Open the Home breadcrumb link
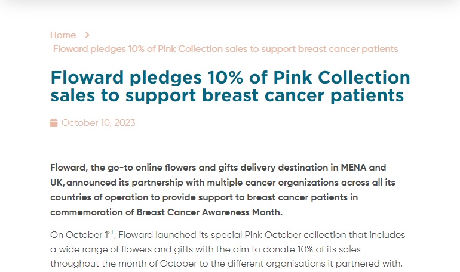The image size is (460, 272). pyautogui.click(x=63, y=35)
